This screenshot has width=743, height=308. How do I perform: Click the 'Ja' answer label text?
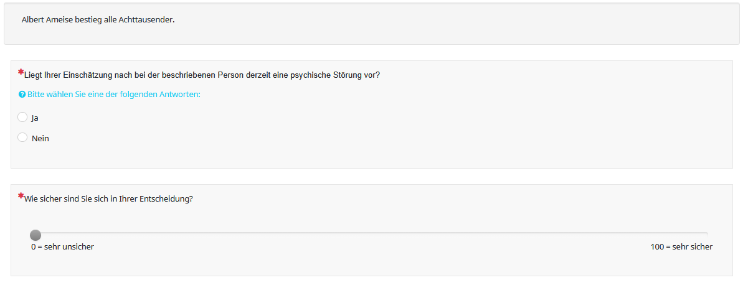(35, 118)
